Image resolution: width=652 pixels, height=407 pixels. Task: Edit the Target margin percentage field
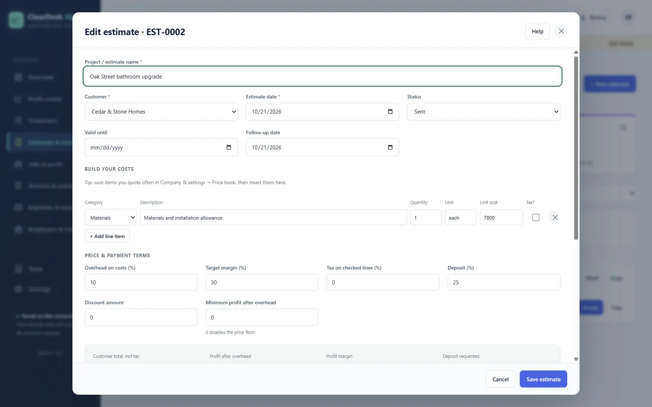pyautogui.click(x=262, y=282)
